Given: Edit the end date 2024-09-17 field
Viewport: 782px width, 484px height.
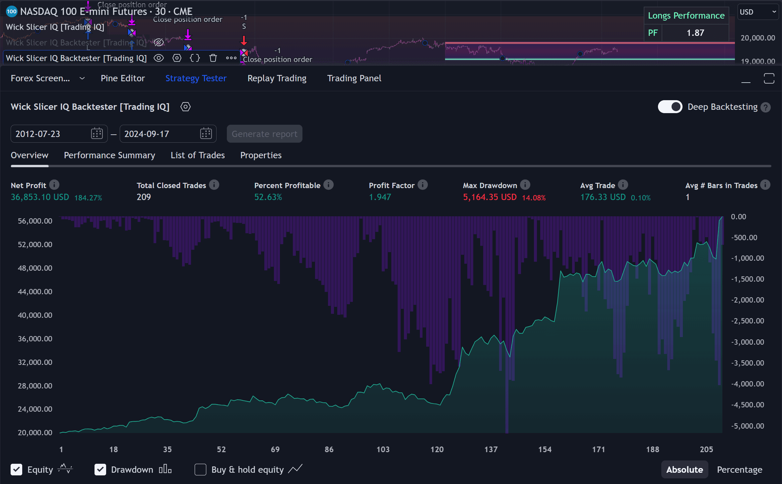Looking at the screenshot, I should coord(168,134).
